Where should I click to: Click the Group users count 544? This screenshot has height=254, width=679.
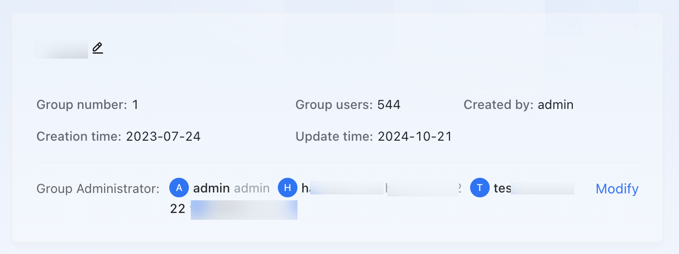tap(389, 105)
